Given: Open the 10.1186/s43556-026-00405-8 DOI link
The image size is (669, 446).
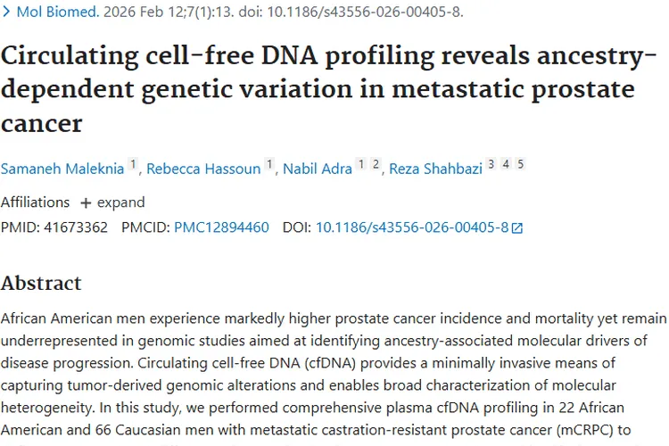Looking at the screenshot, I should (x=411, y=227).
